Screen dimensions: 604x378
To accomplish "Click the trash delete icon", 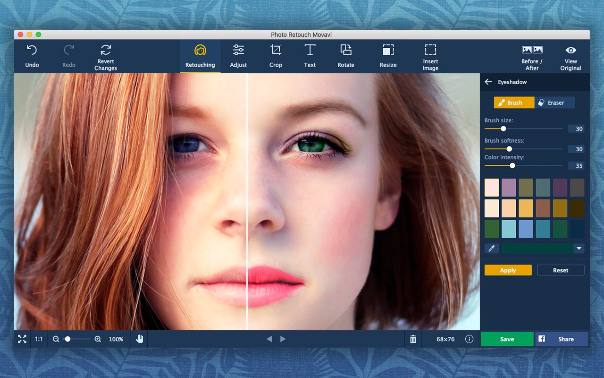I will click(x=413, y=339).
